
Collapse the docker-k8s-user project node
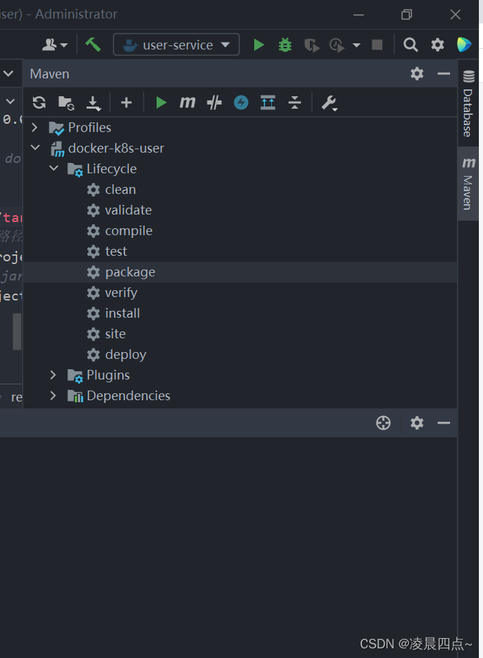coord(35,147)
